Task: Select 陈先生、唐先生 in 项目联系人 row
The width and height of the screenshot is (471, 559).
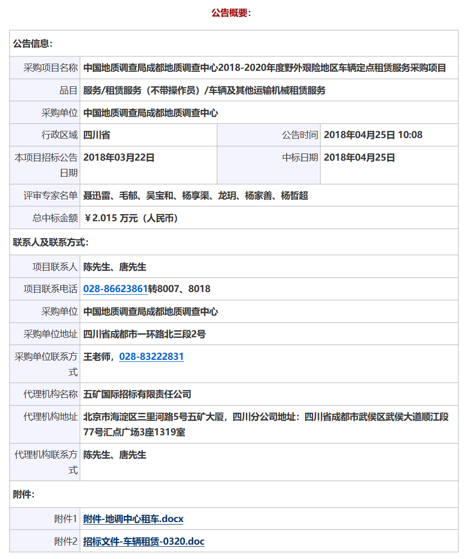Action: (115, 266)
